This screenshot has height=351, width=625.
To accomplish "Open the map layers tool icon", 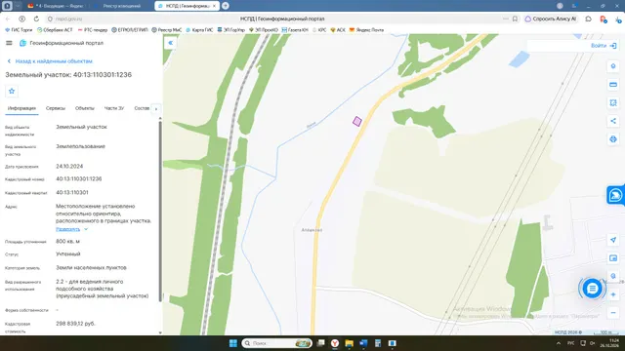I will [x=613, y=66].
